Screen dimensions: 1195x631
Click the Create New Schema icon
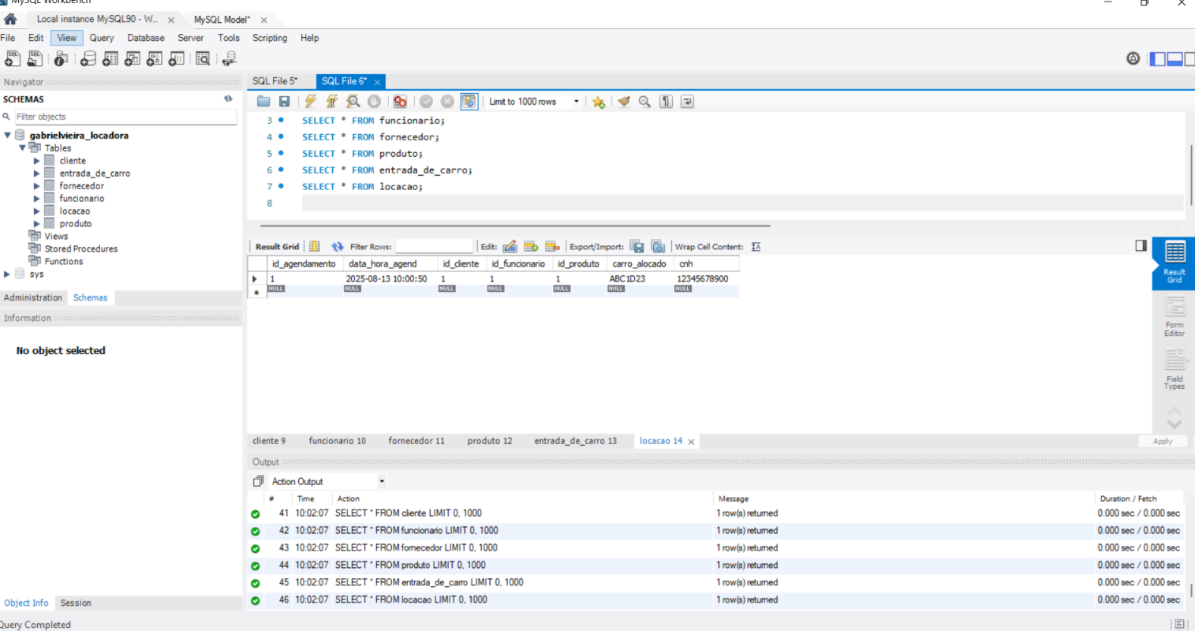88,58
